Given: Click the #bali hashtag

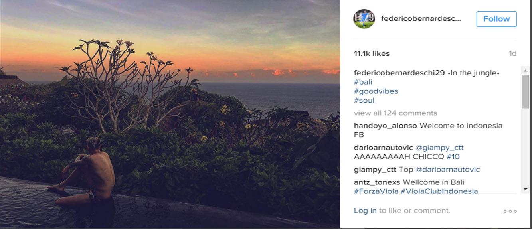Looking at the screenshot, I should click(x=363, y=82).
